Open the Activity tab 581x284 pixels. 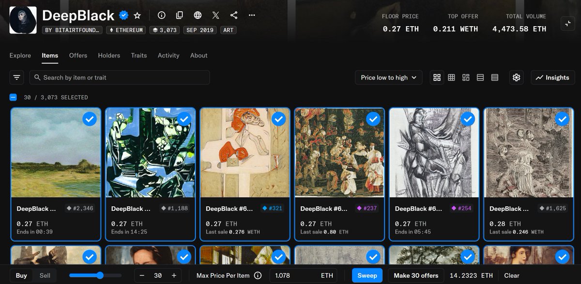coord(168,56)
